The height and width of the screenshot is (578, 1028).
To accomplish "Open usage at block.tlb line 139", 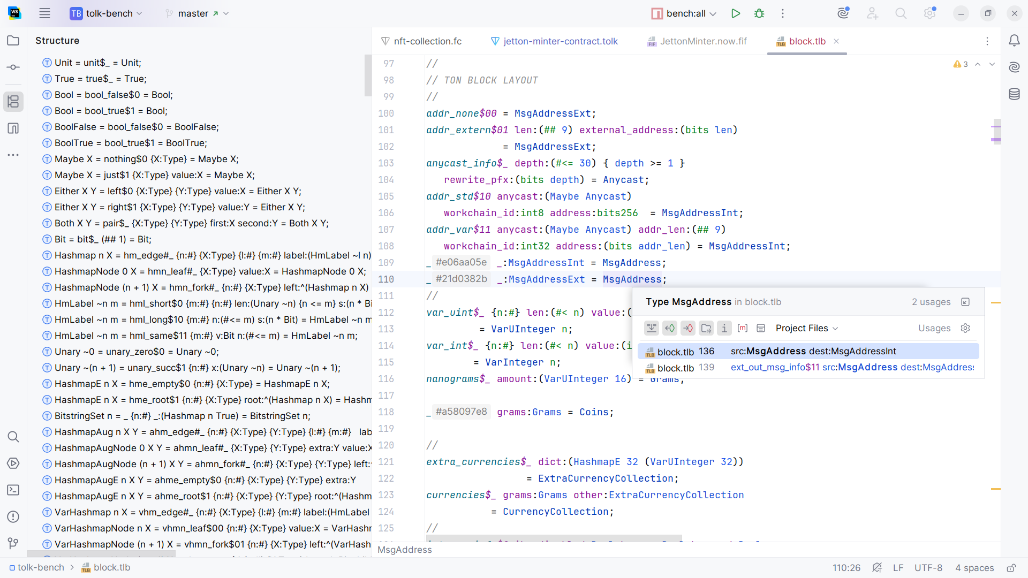I will (x=808, y=368).
